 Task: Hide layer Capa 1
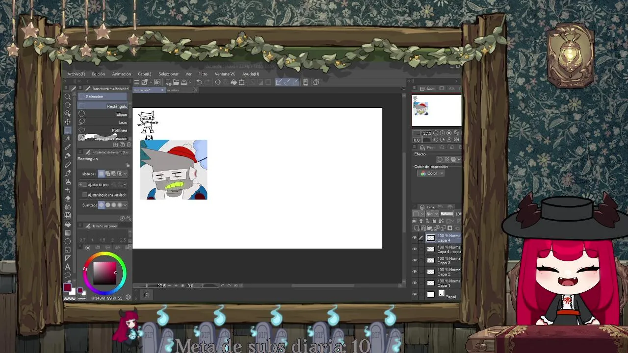click(415, 283)
